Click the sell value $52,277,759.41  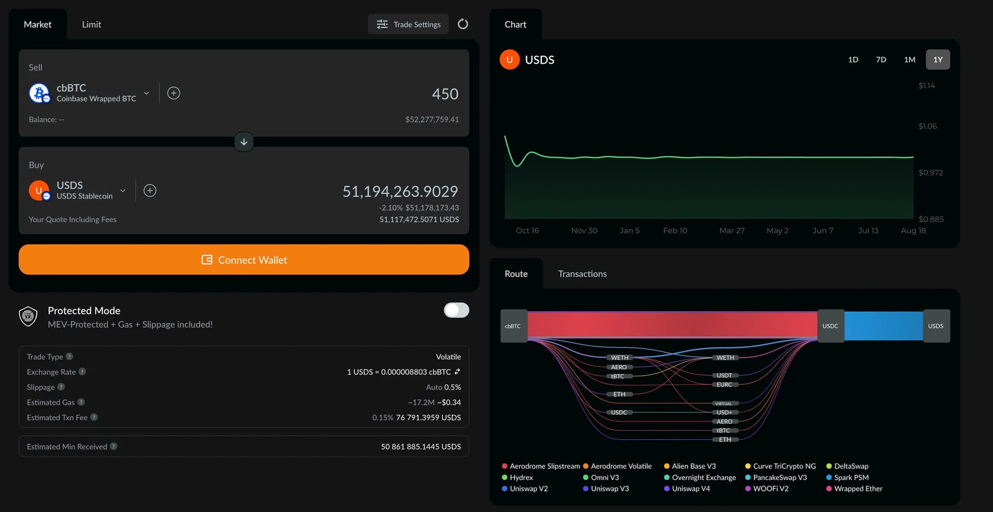432,119
